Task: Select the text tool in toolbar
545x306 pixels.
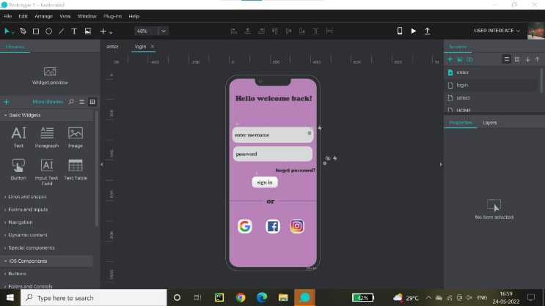Action: [74, 31]
